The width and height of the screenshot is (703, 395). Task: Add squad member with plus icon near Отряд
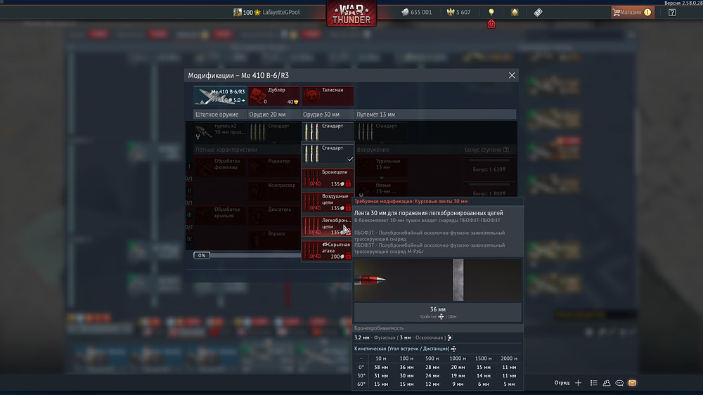coord(579,383)
